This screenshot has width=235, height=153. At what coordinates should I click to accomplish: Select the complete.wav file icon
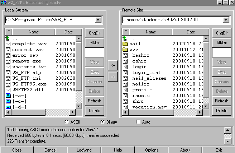click(x=8, y=44)
